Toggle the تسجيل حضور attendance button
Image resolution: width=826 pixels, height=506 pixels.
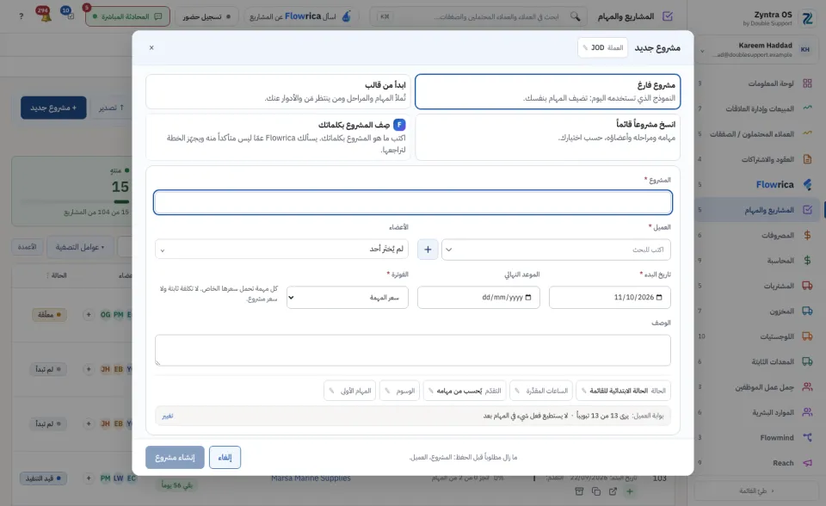click(x=206, y=16)
